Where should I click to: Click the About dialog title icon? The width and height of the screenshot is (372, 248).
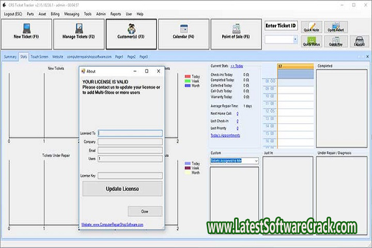[83, 71]
